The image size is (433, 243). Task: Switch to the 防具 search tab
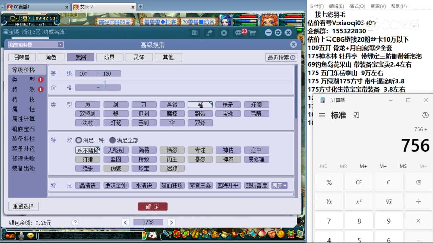tap(110, 57)
